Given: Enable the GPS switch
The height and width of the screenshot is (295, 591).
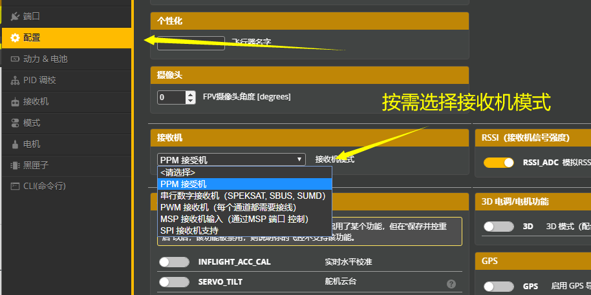Looking at the screenshot, I should (x=499, y=287).
